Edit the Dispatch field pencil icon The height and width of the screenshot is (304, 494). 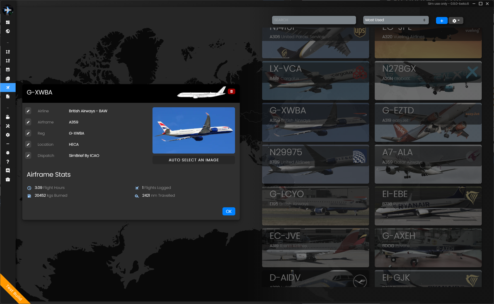(x=28, y=155)
